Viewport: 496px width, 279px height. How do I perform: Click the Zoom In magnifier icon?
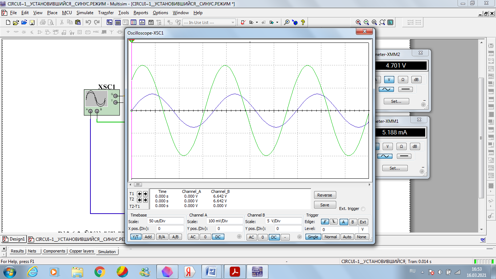(358, 22)
